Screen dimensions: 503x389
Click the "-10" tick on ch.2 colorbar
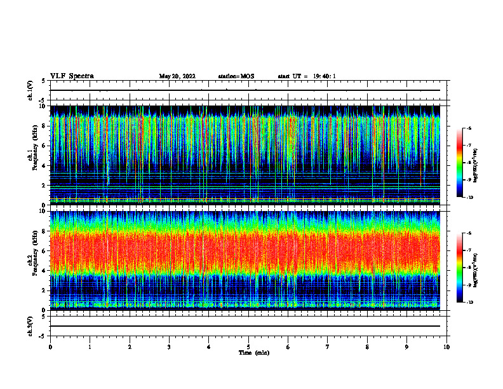tap(469, 303)
